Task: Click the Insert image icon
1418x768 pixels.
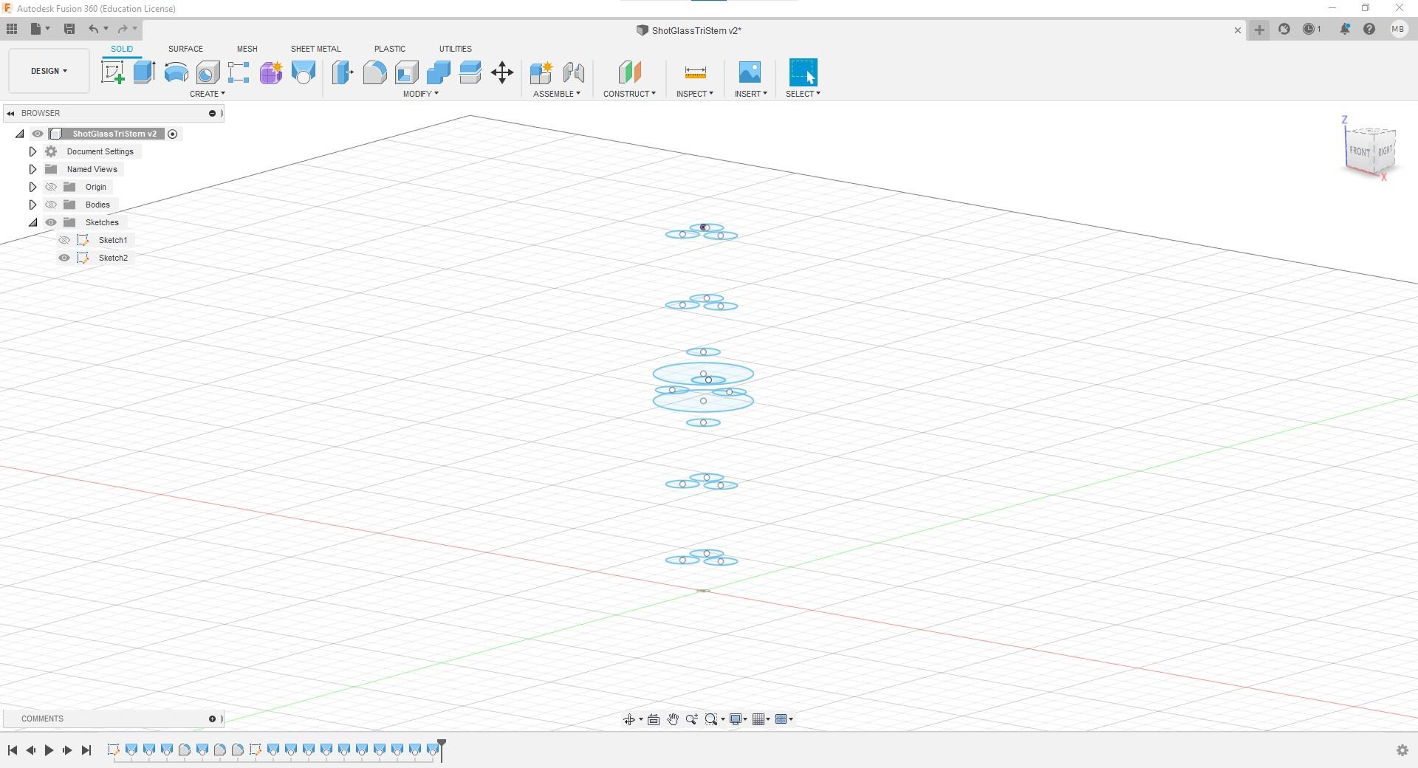Action: (x=750, y=72)
